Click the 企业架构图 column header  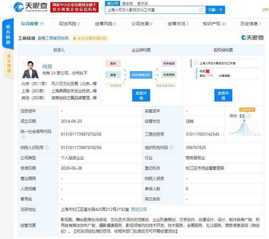(141, 50)
